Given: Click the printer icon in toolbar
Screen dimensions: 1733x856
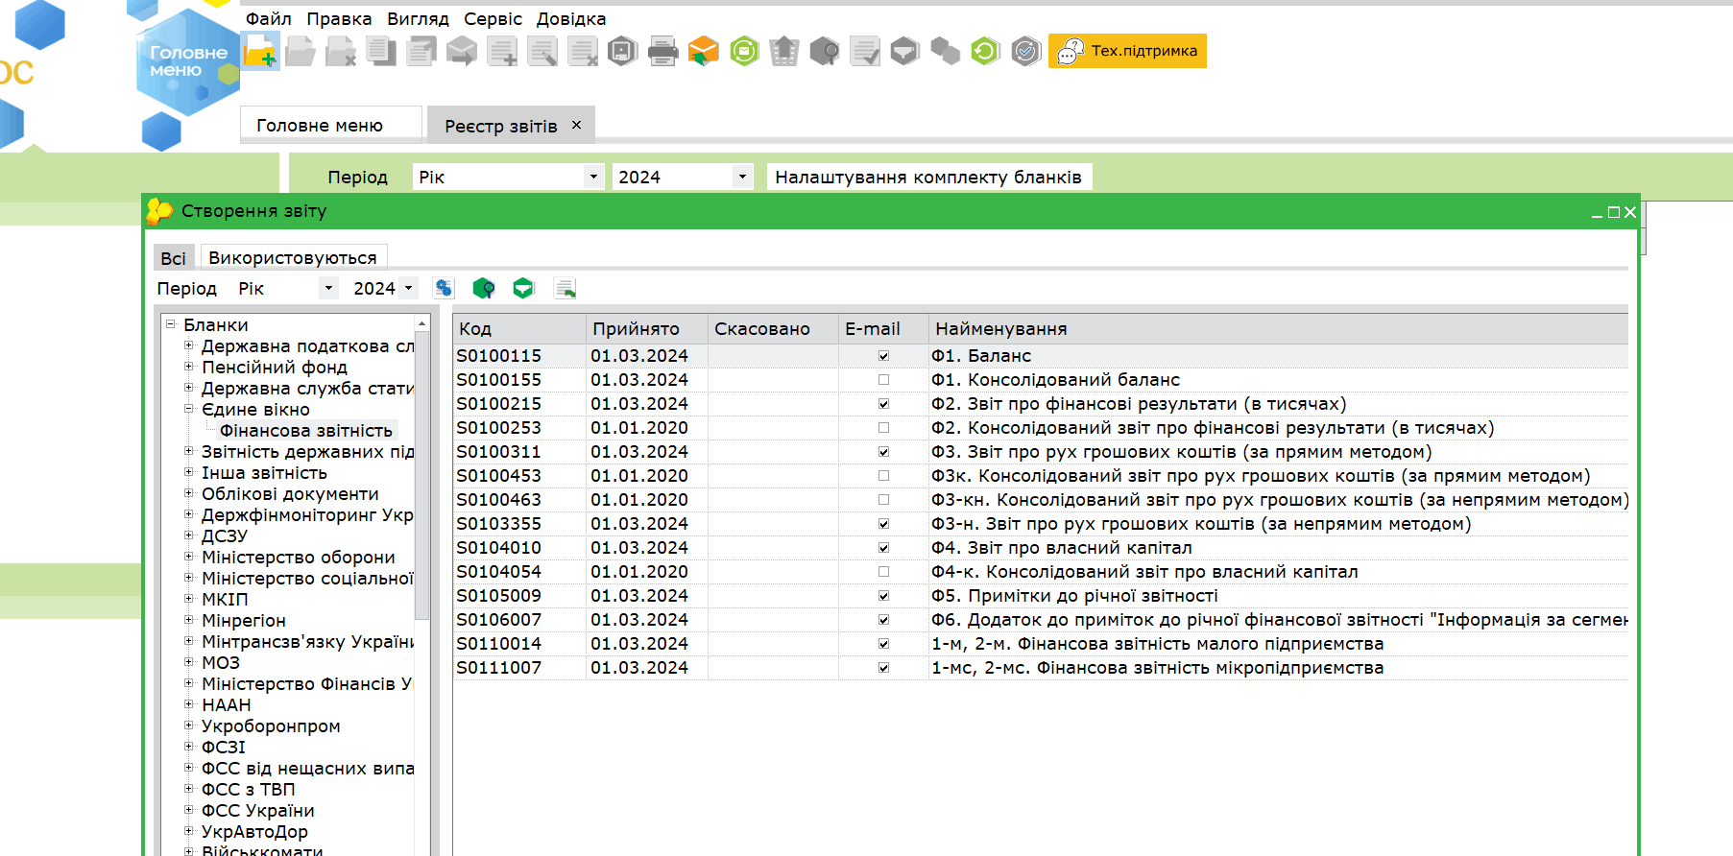Looking at the screenshot, I should tap(662, 51).
